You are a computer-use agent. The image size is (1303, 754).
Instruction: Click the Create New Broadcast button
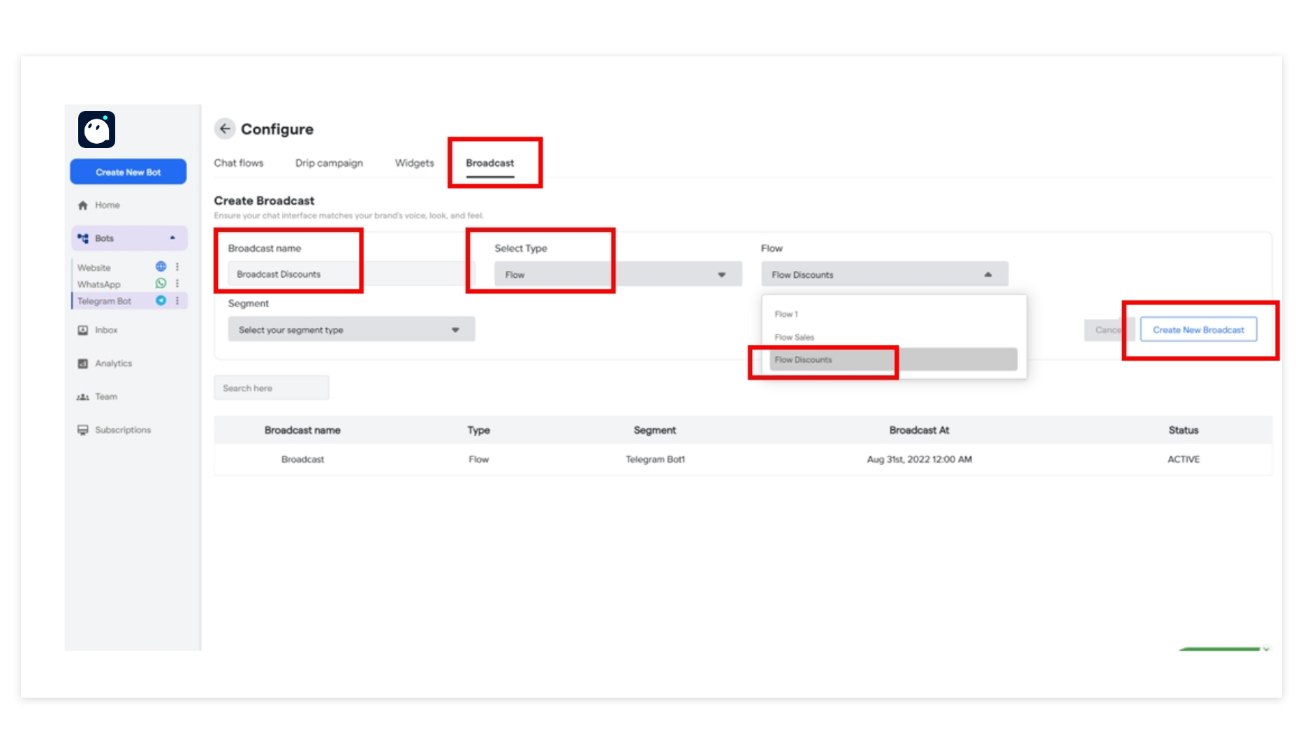(1198, 330)
